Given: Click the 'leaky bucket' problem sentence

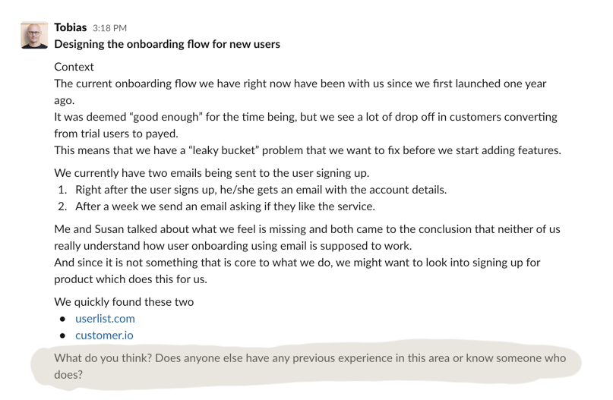Looking at the screenshot, I should click(308, 150).
